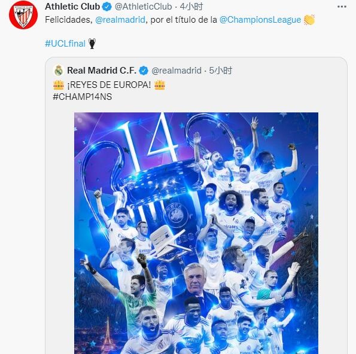Click the #CHAMP14NS hashtag text
The image size is (356, 354).
click(82, 97)
